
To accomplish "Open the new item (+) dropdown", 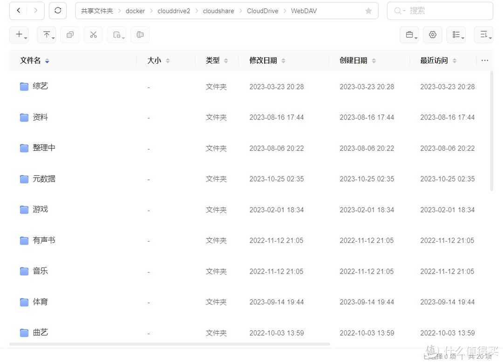I will coord(19,34).
